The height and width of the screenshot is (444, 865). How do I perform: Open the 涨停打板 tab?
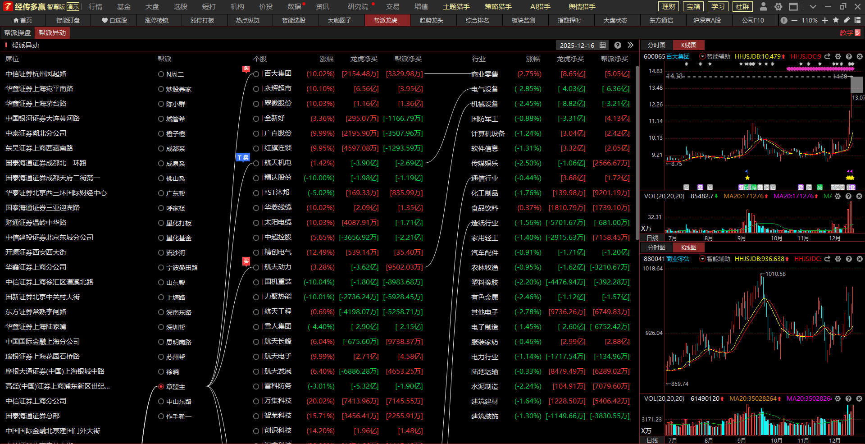(x=202, y=20)
